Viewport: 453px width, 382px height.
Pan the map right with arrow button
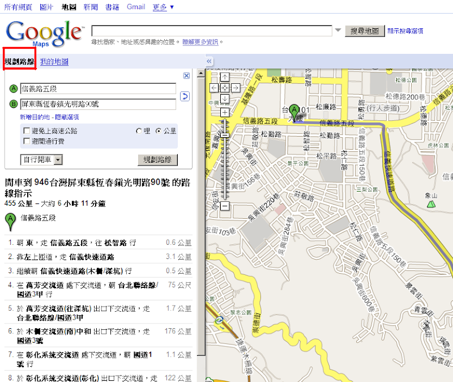pos(236,88)
